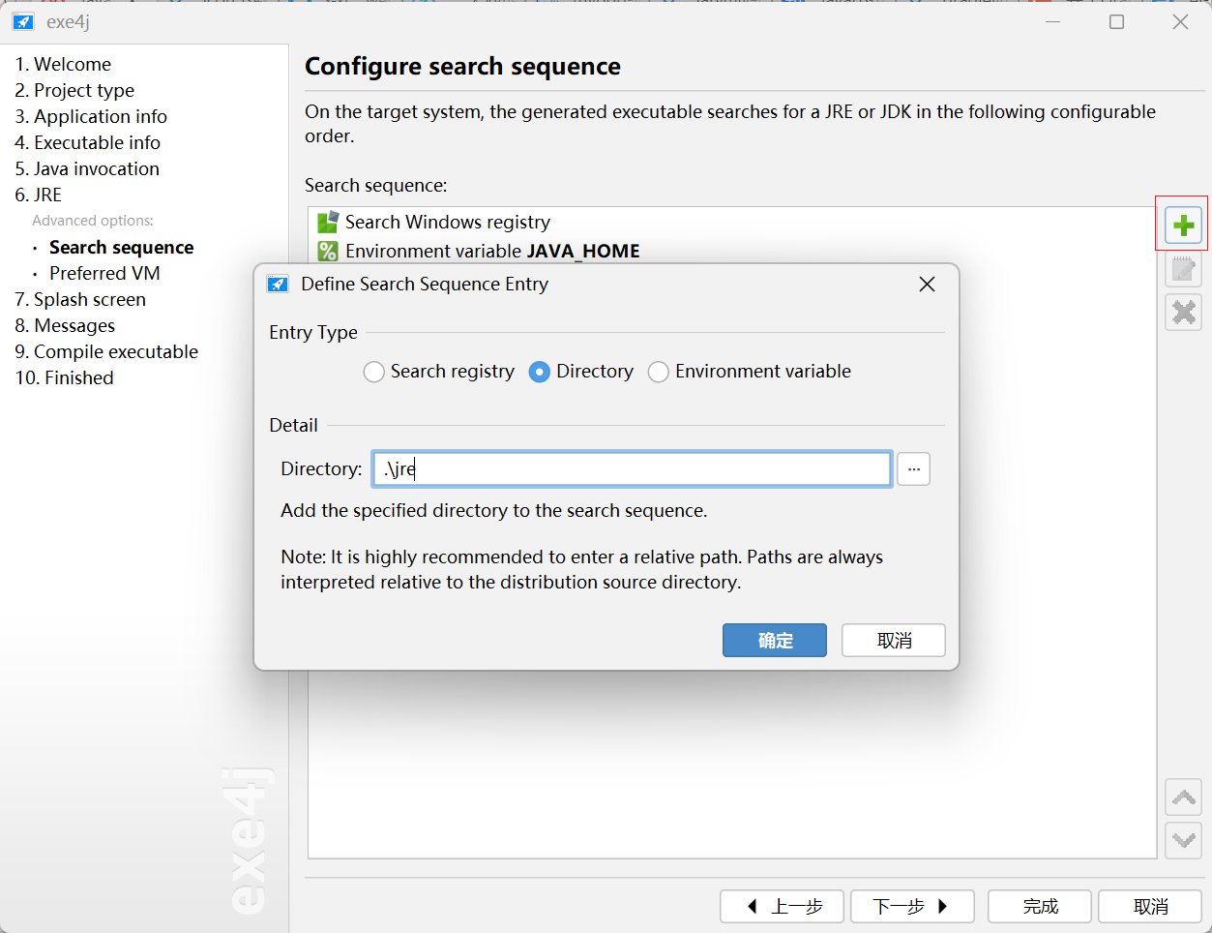Click the 下一步 next step button
The height and width of the screenshot is (933, 1212).
(910, 907)
